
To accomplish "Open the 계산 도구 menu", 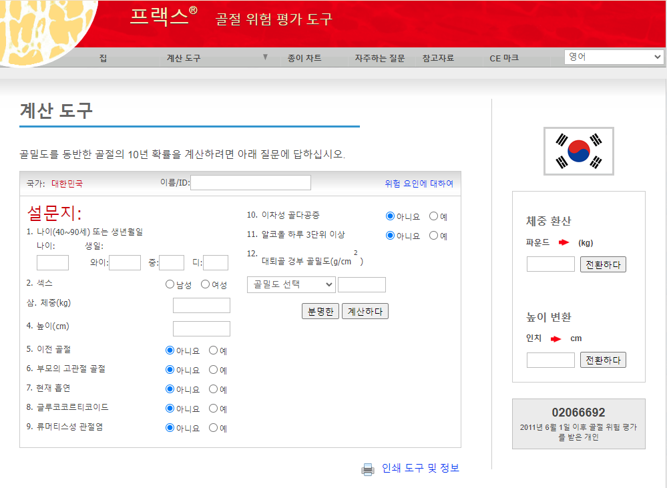I will pyautogui.click(x=184, y=58).
